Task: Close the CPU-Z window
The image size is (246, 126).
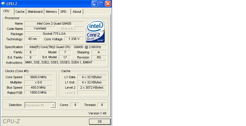Action: pyautogui.click(x=108, y=3)
